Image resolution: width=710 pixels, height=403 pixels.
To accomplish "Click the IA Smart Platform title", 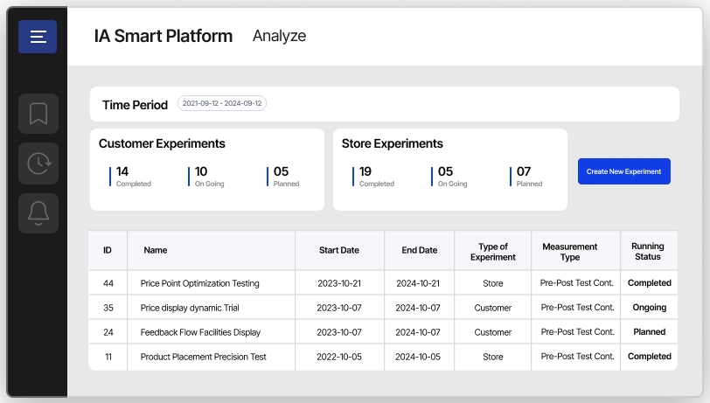I will click(x=164, y=36).
